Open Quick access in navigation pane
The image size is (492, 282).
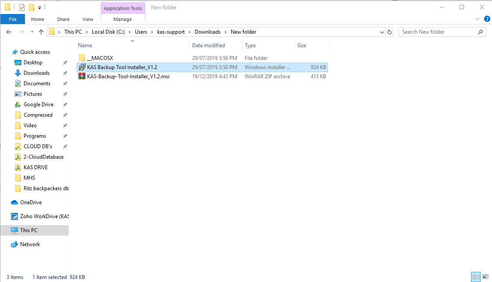tap(35, 52)
